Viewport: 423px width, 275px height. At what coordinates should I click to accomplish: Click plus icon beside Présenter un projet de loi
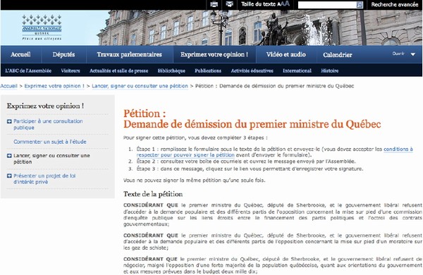(9, 176)
